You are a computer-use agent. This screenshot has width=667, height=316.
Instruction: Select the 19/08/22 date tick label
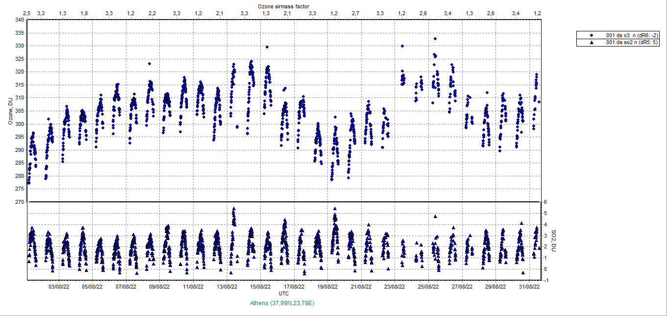click(328, 287)
